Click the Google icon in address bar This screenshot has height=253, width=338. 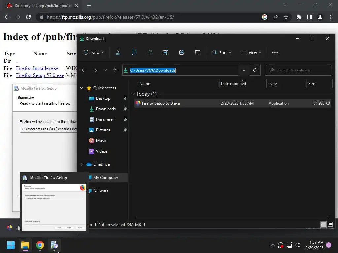coord(265,17)
